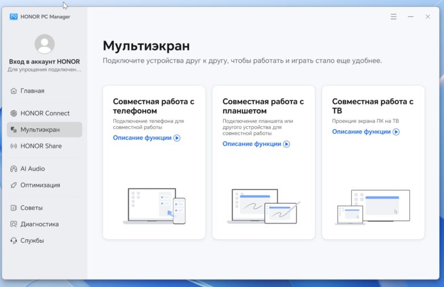Open the Службы section
The height and width of the screenshot is (287, 444).
pos(44,240)
